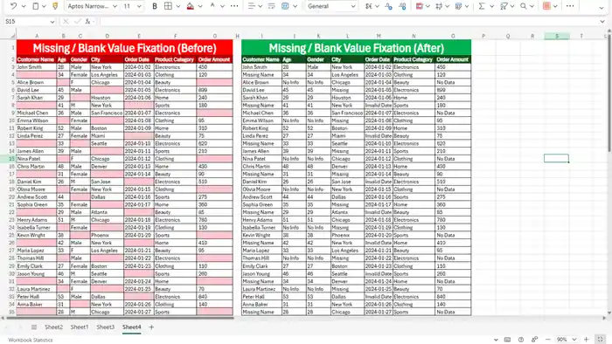The height and width of the screenshot is (344, 612).
Task: Select the selected cell S15
Action: (557, 159)
